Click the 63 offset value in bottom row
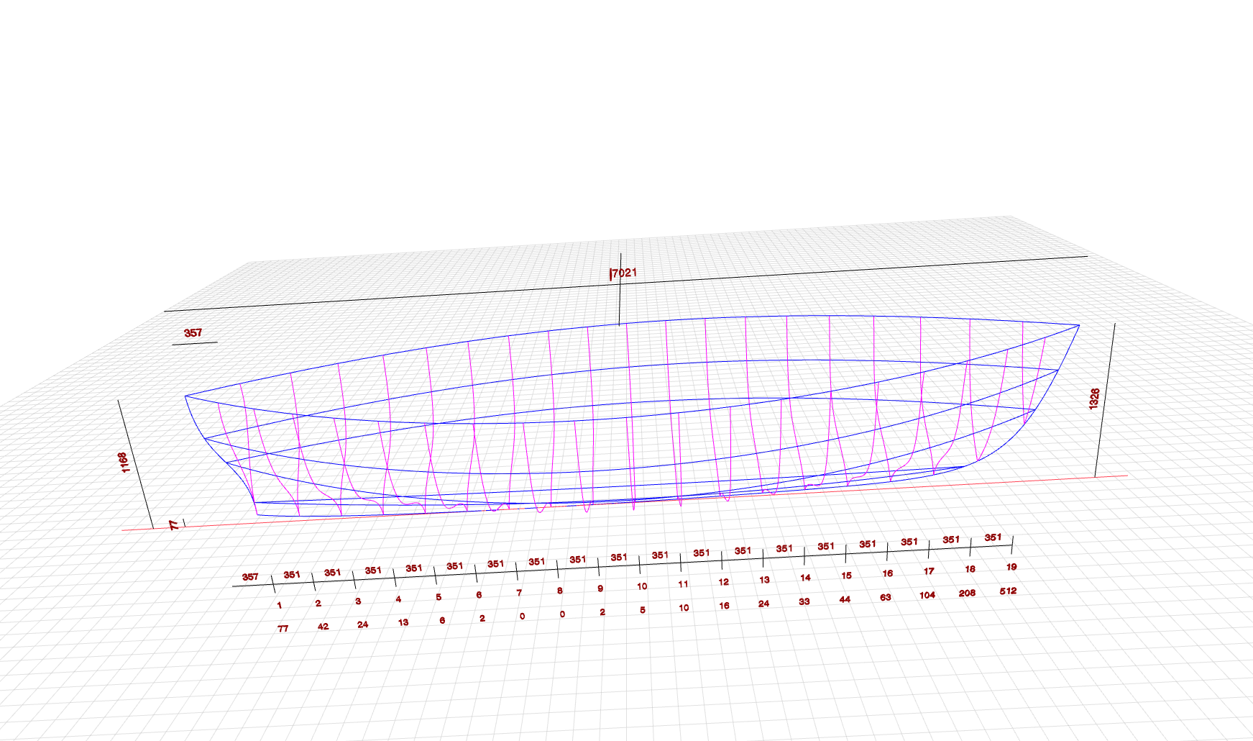This screenshot has width=1253, height=741. [x=886, y=597]
